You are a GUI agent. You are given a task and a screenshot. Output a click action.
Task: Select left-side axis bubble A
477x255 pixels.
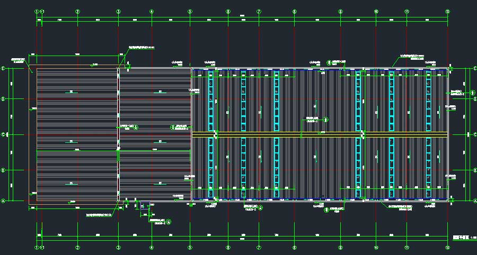3,201
